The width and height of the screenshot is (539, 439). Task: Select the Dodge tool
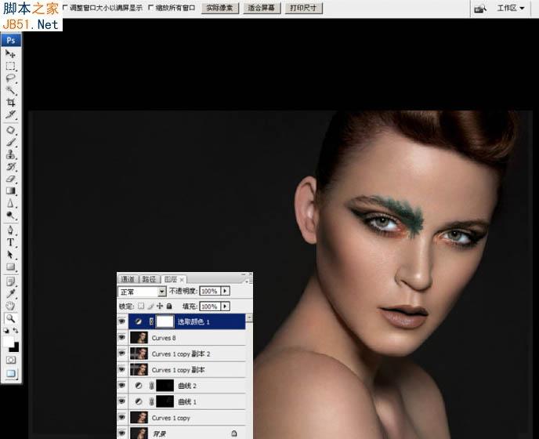click(x=11, y=216)
